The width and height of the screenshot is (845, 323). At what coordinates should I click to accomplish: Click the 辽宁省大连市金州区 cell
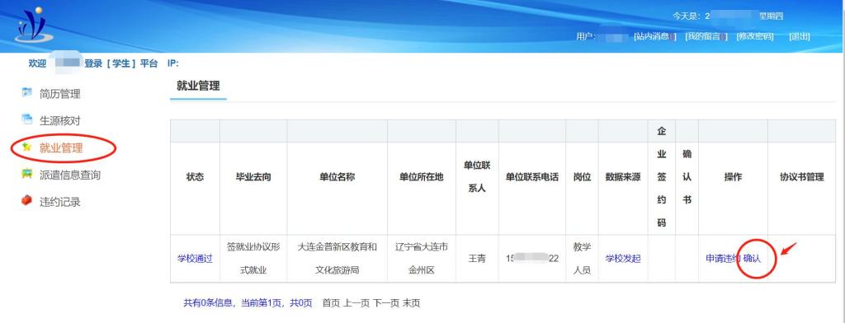coord(422,259)
